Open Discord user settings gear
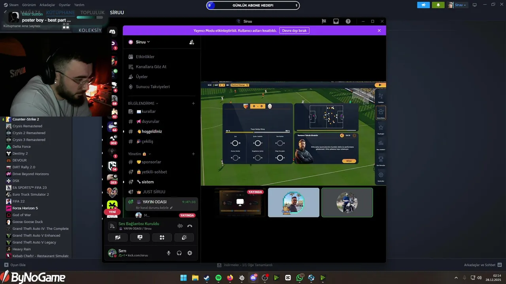The height and width of the screenshot is (284, 506). [x=190, y=253]
